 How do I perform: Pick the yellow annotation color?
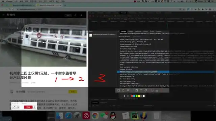point(139,96)
